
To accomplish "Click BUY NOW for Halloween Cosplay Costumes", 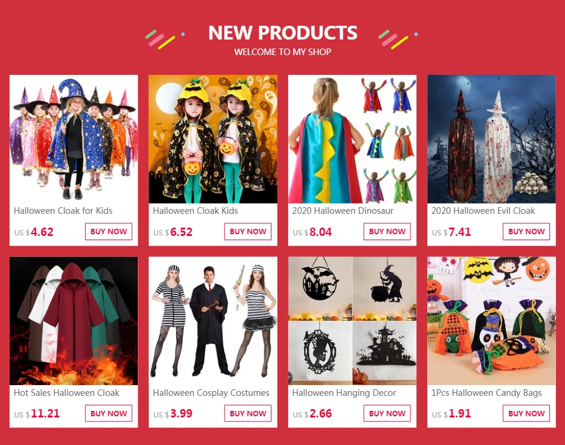I will pos(248,413).
